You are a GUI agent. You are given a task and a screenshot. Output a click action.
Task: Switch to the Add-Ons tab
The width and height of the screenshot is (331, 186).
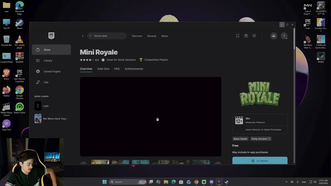103,69
